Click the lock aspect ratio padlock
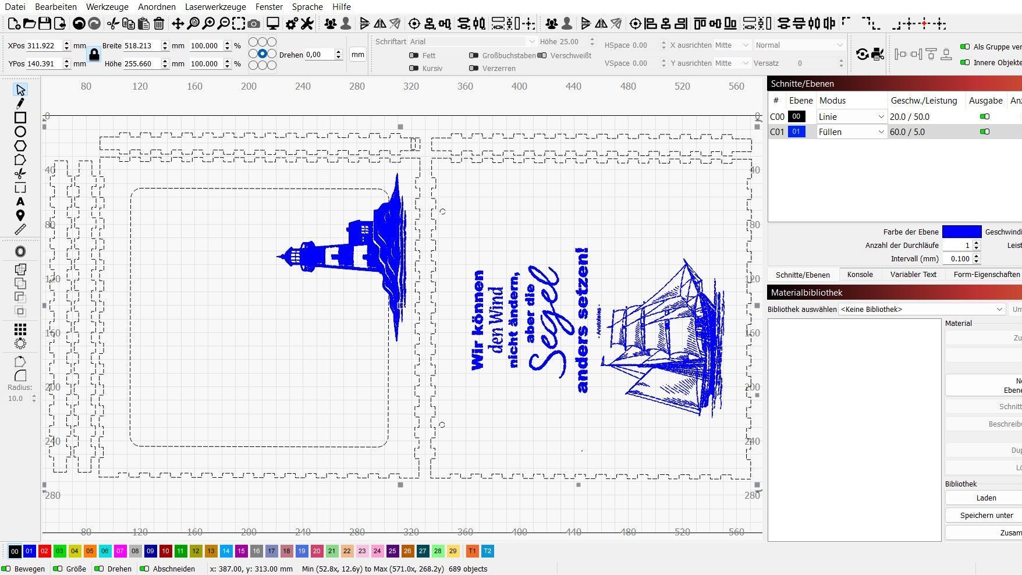The height and width of the screenshot is (575, 1022). (94, 55)
